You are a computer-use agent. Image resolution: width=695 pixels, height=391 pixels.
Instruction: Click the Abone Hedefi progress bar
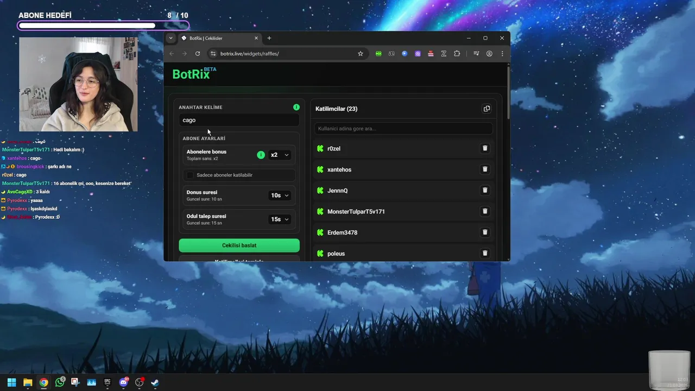[103, 26]
